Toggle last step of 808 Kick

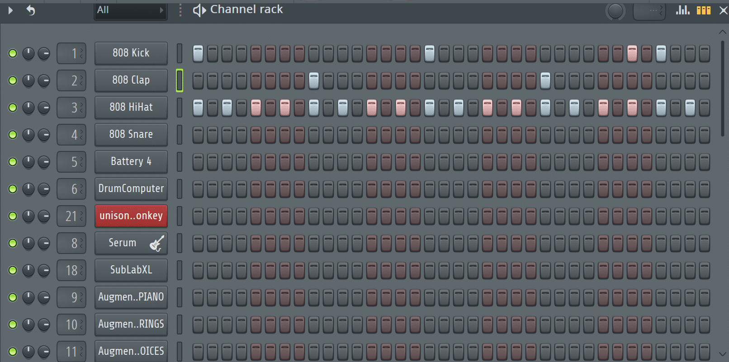[705, 53]
